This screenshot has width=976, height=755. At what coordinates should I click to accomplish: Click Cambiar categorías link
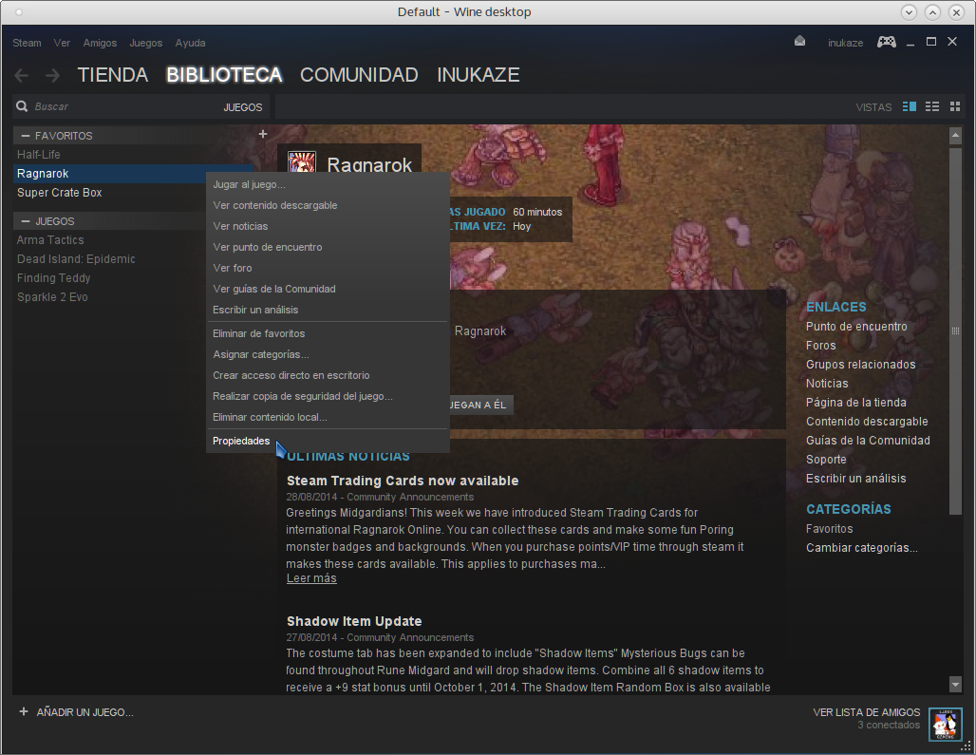point(861,548)
